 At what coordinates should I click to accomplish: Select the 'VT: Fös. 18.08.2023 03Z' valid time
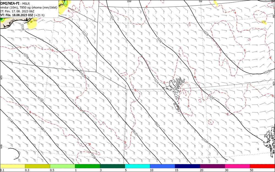17,15
